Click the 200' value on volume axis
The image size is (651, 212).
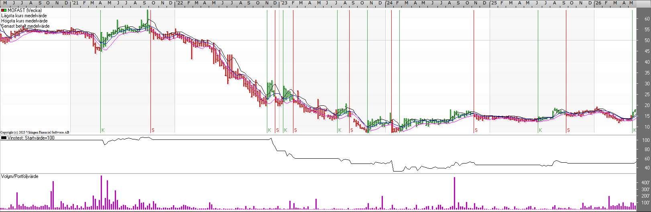[646, 196]
